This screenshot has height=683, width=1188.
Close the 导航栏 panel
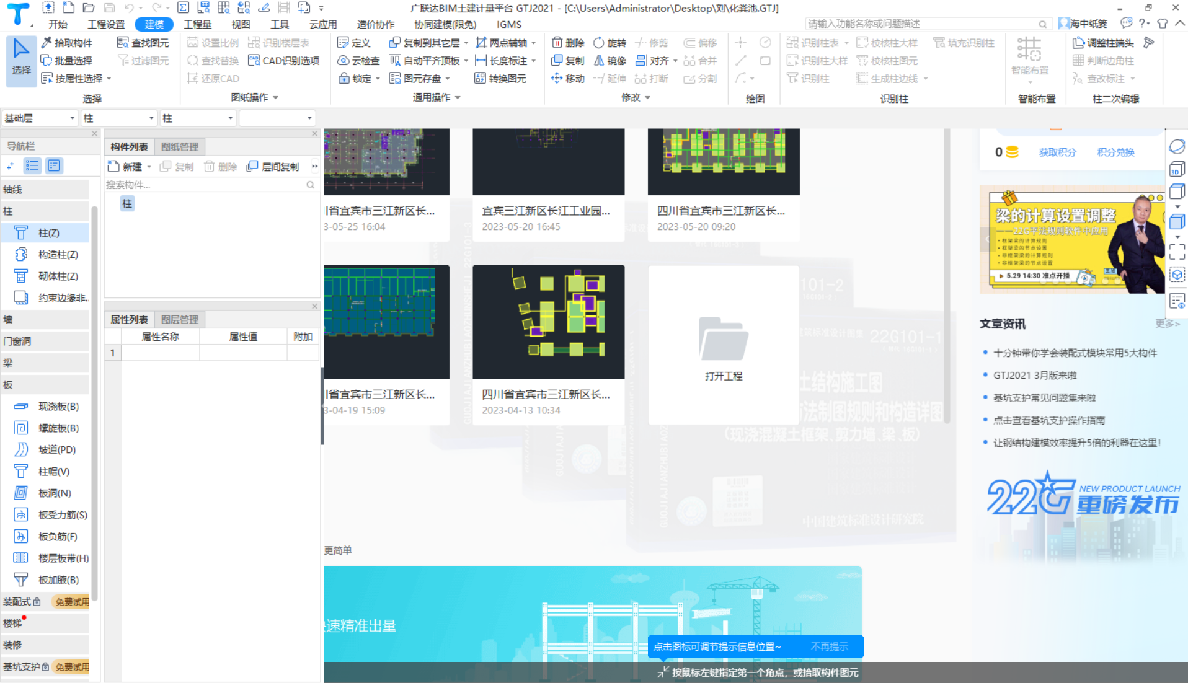[94, 134]
